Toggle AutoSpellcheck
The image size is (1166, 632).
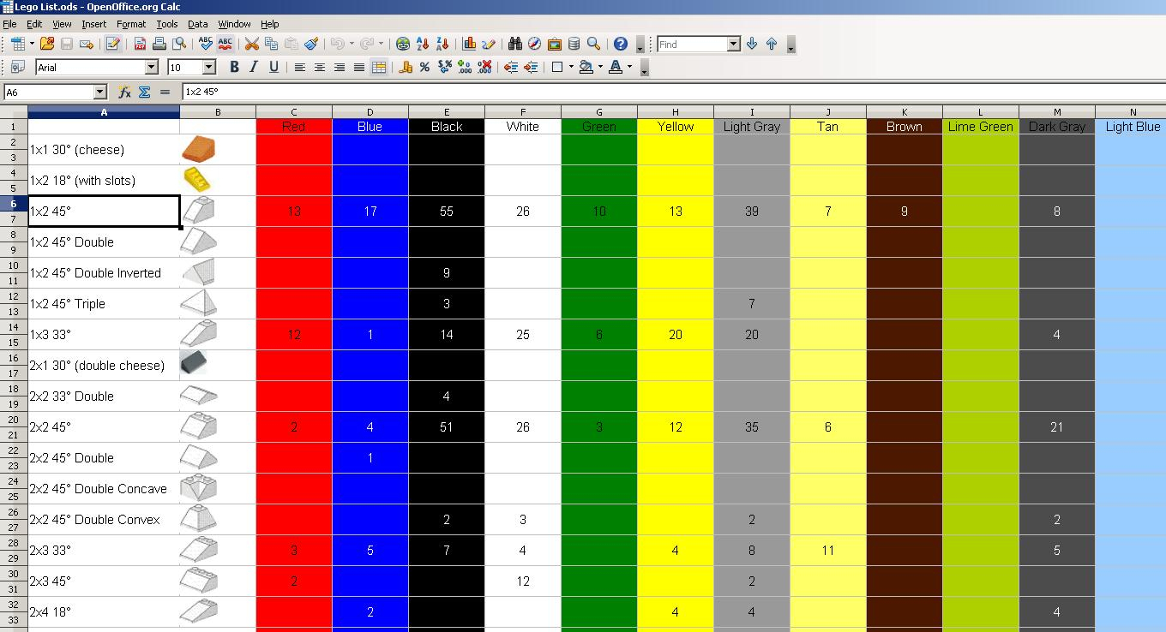coord(225,44)
